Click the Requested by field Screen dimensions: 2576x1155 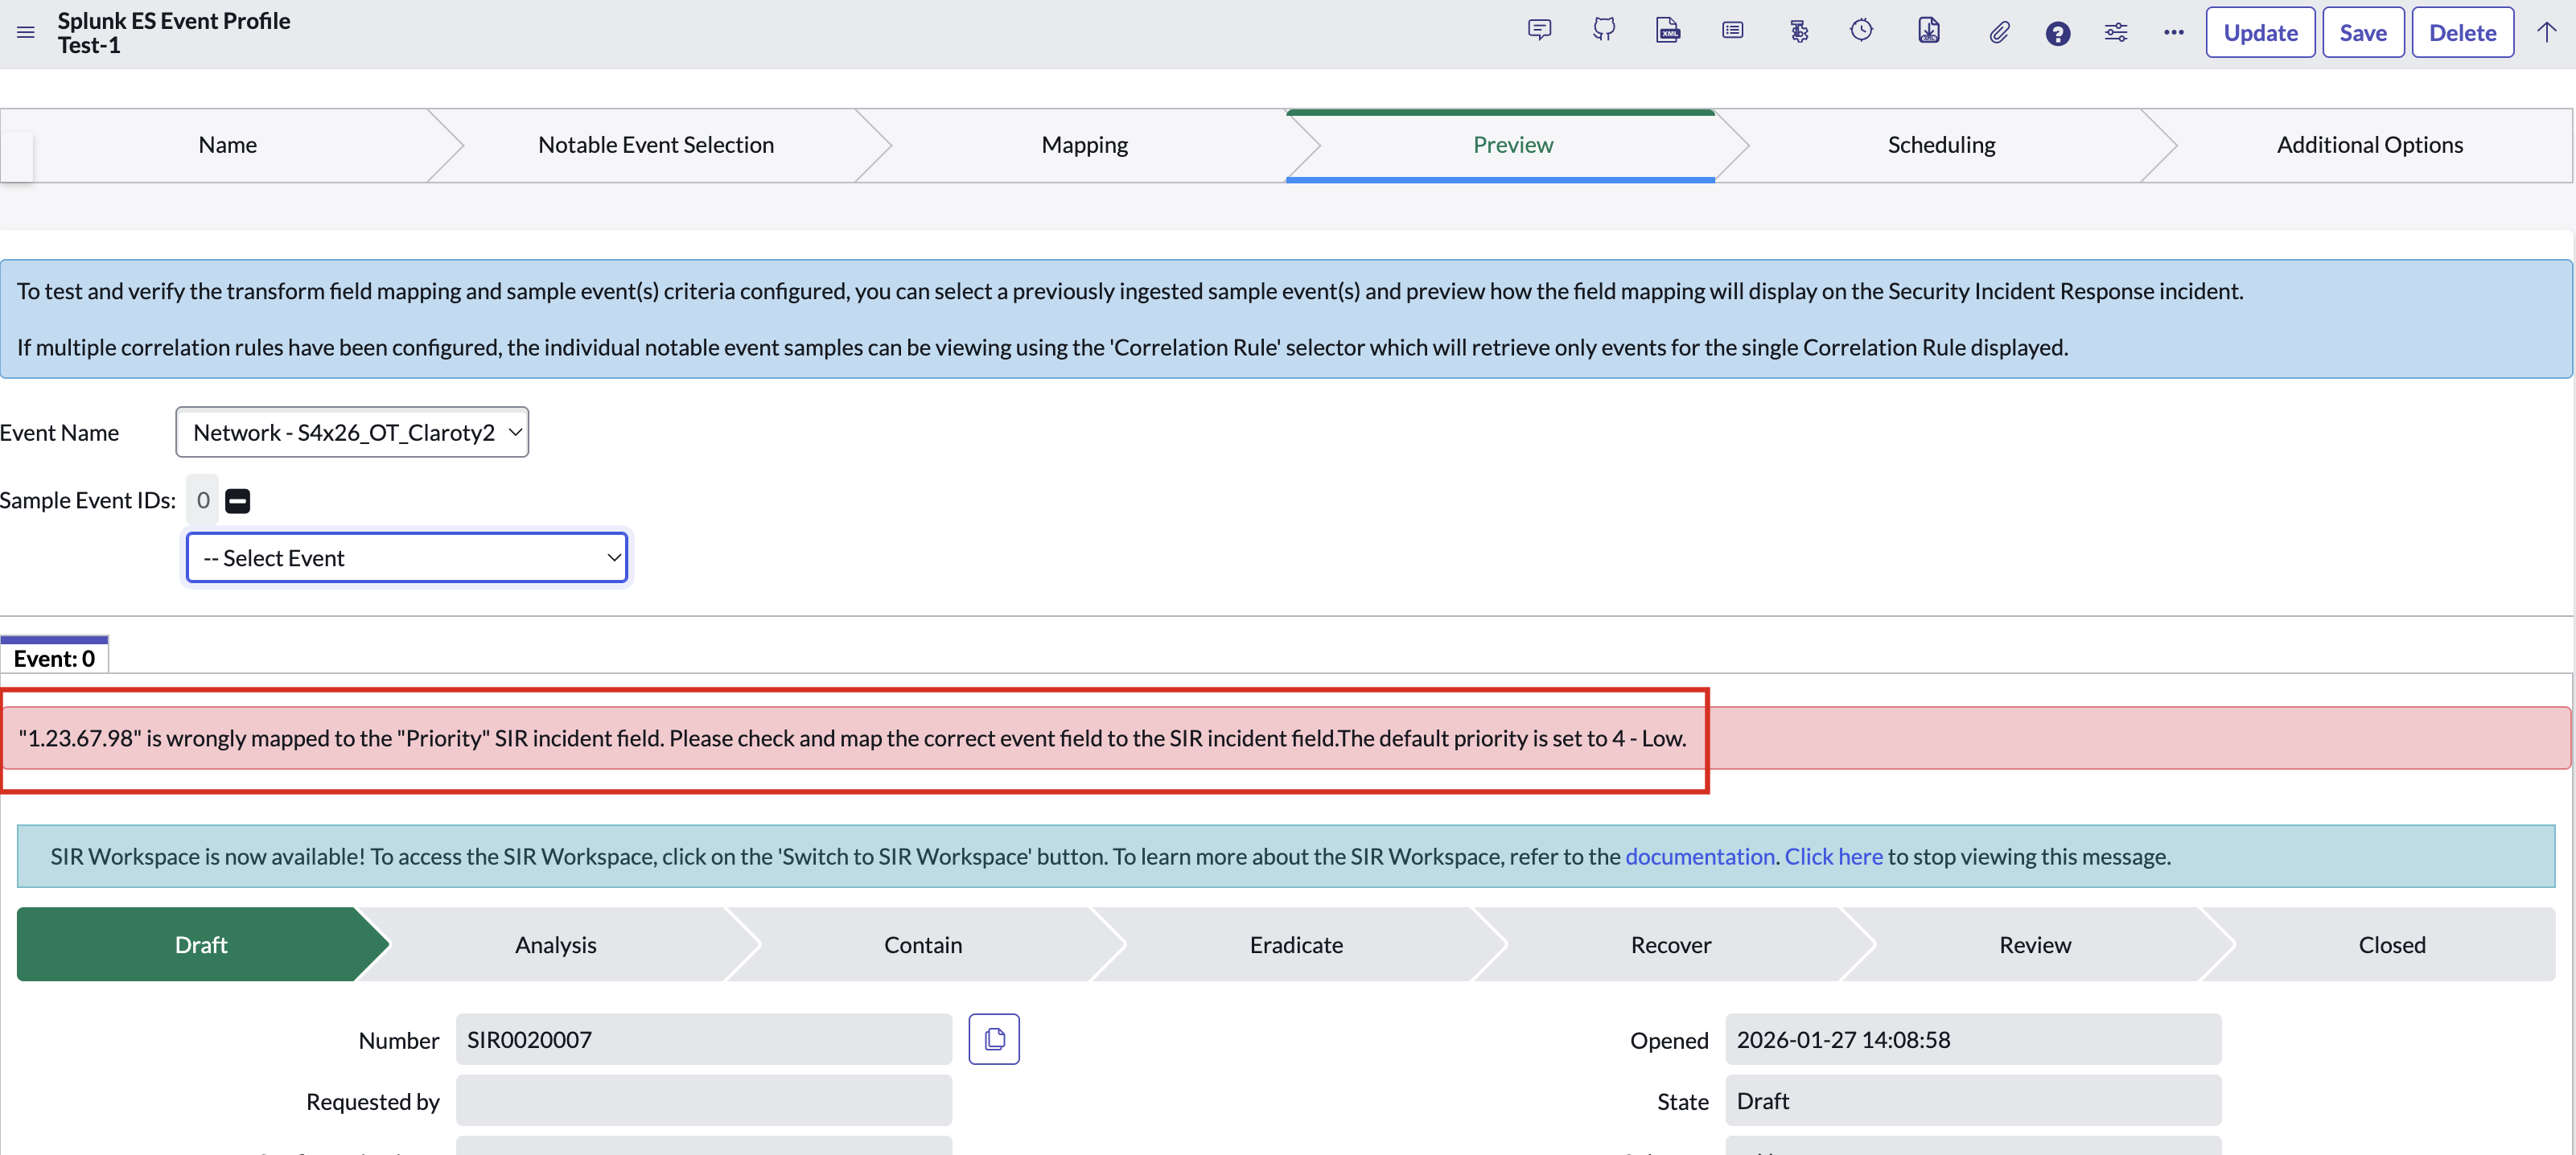[x=704, y=1101]
